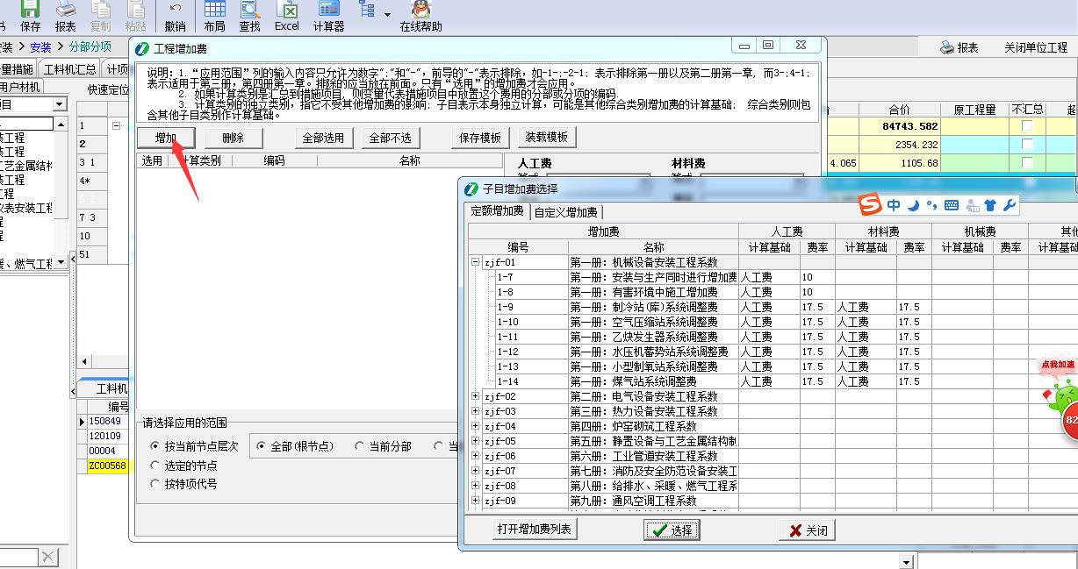The width and height of the screenshot is (1078, 569).
Task: Export using the Excel icon
Action: point(287,16)
